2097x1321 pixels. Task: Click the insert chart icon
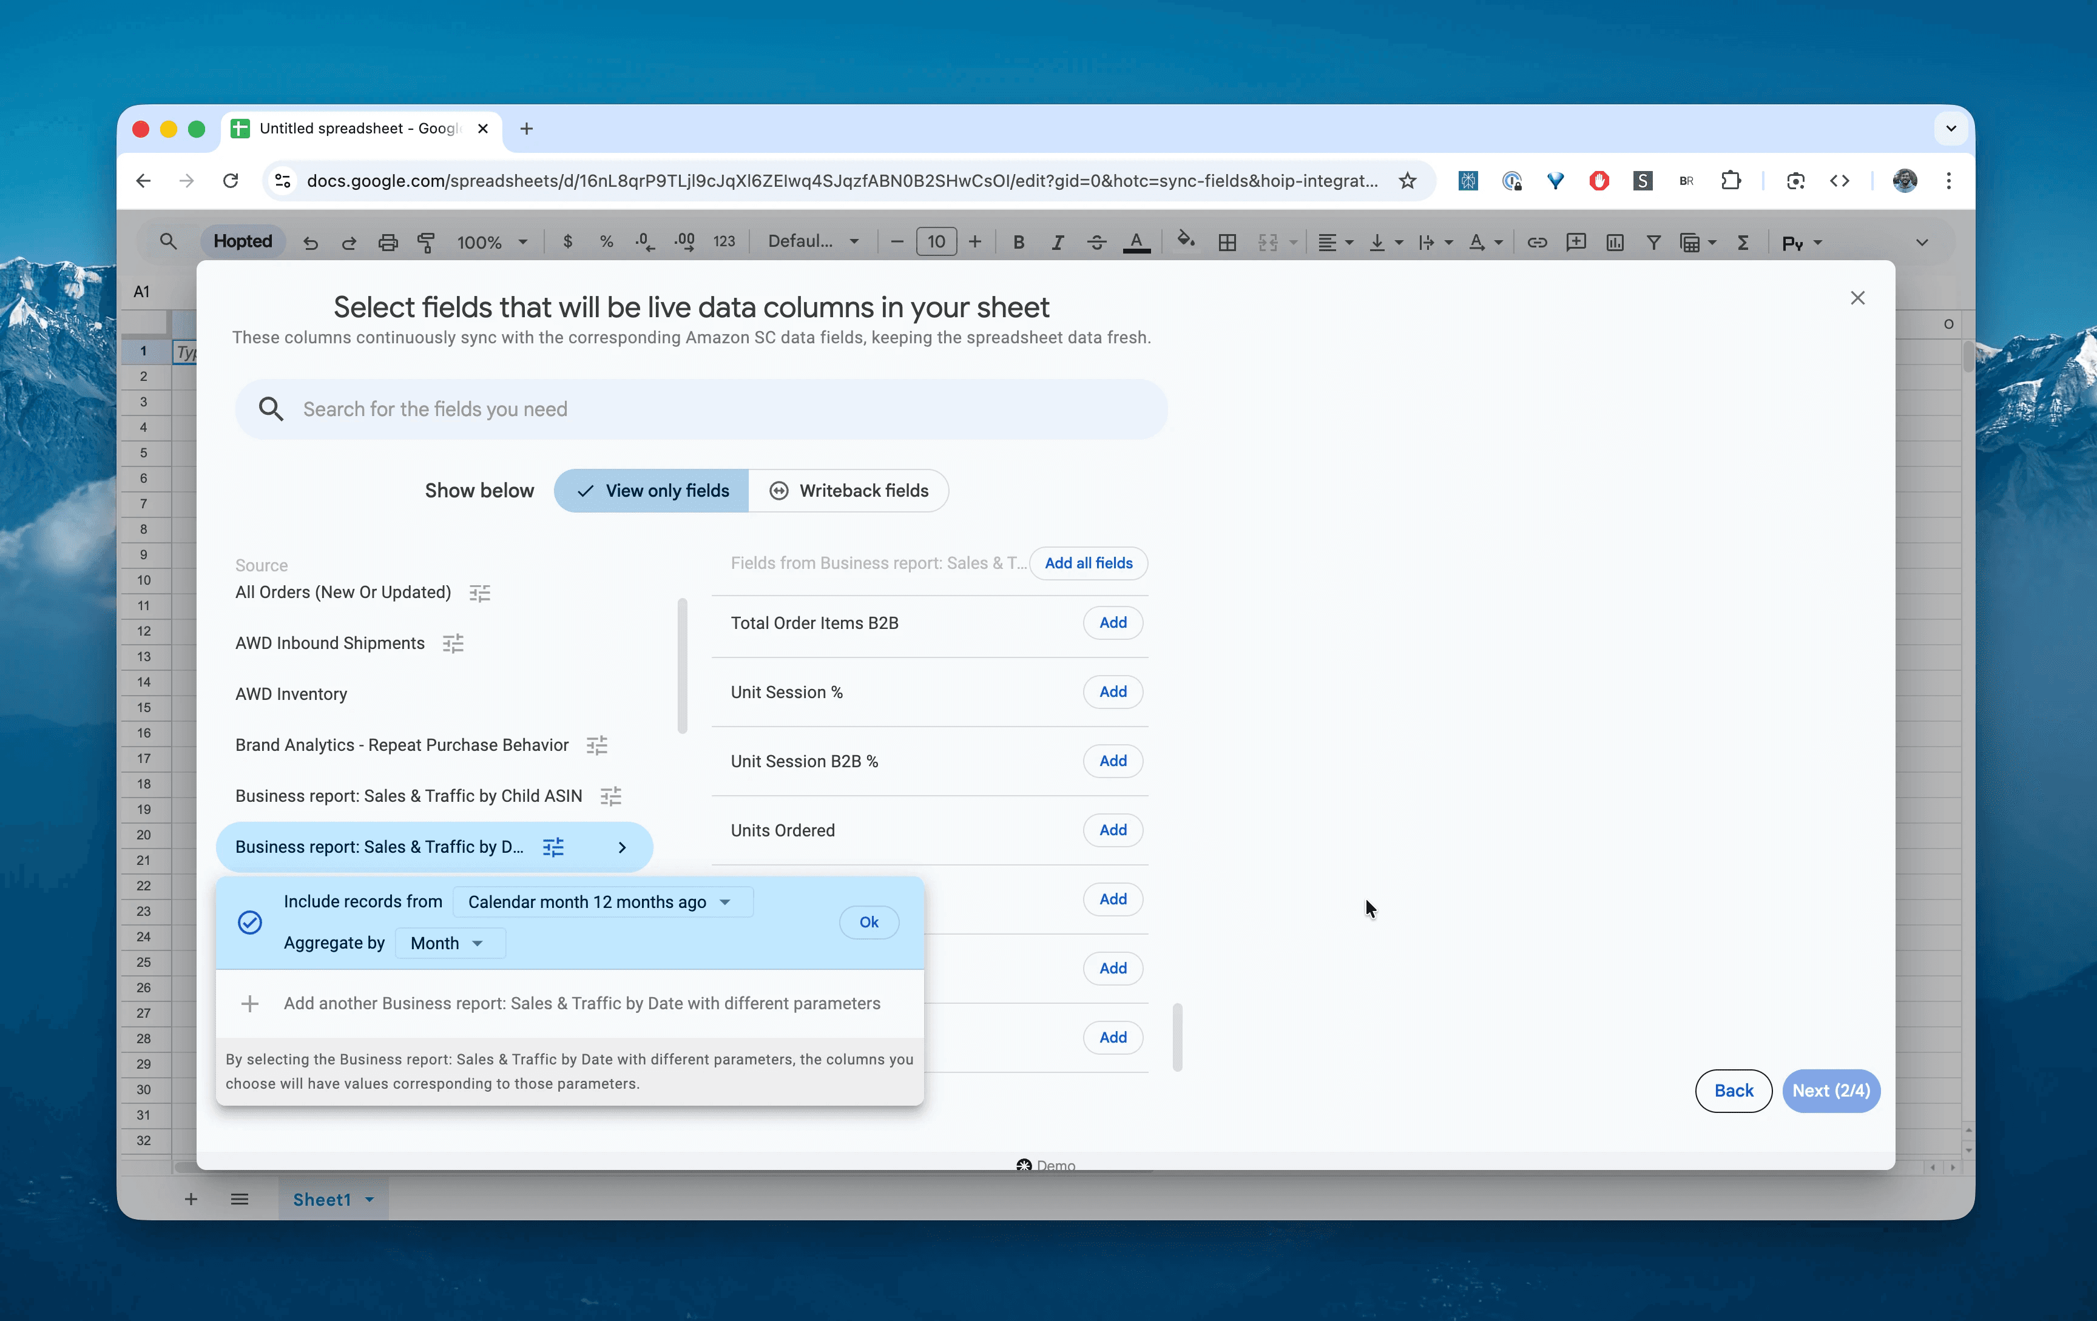click(1615, 243)
